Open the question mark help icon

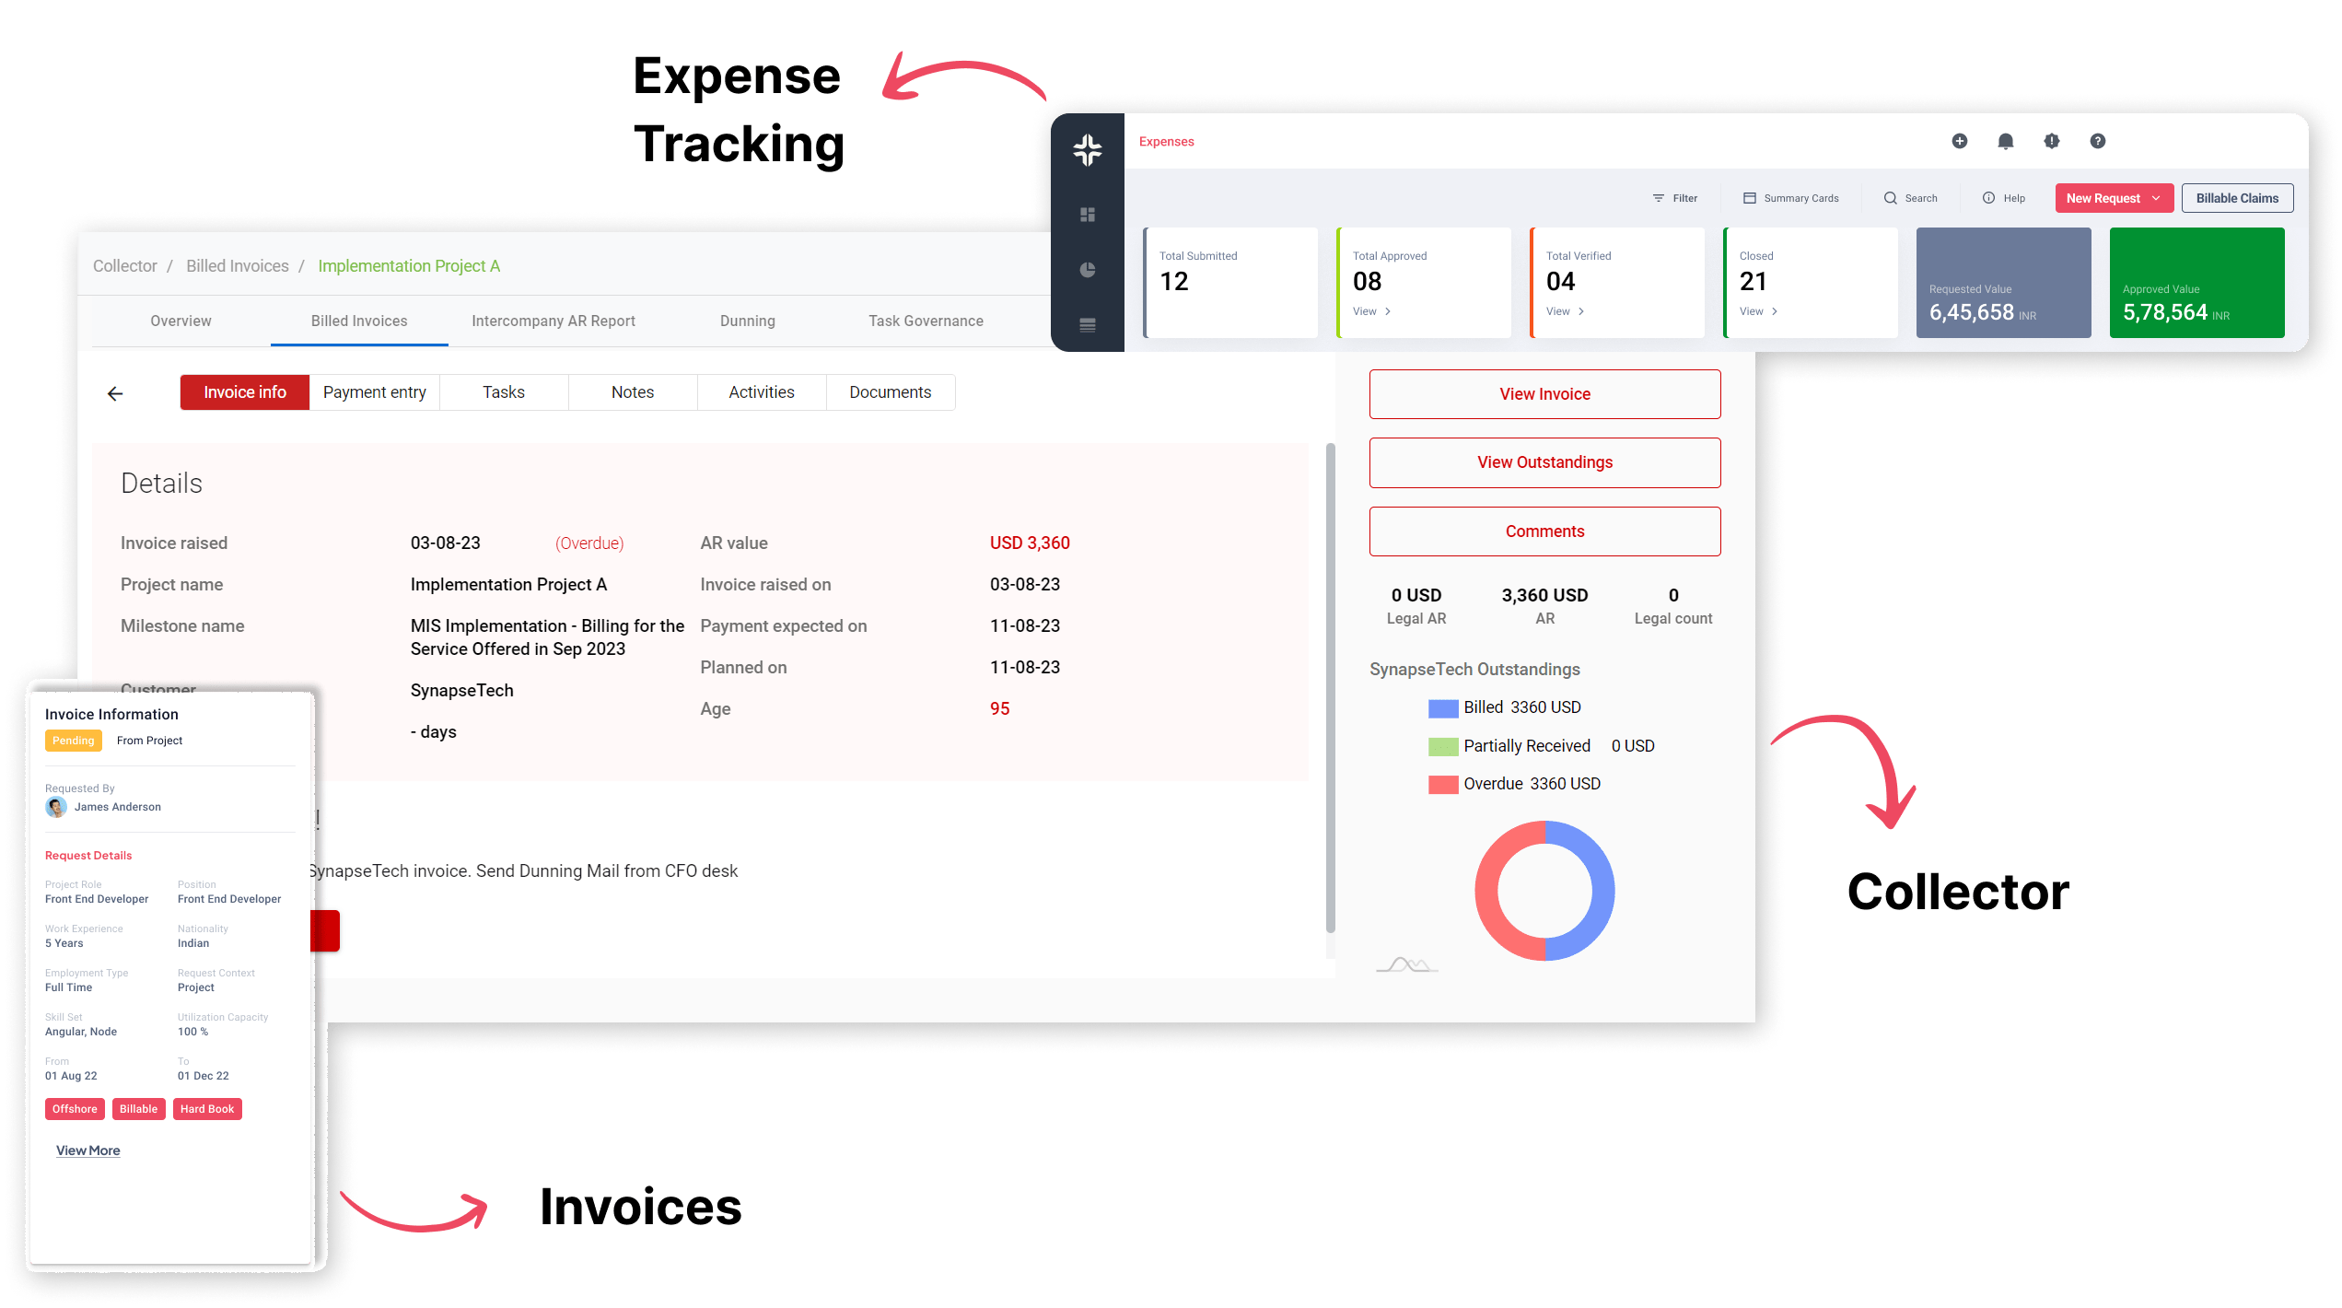pos(2097,141)
